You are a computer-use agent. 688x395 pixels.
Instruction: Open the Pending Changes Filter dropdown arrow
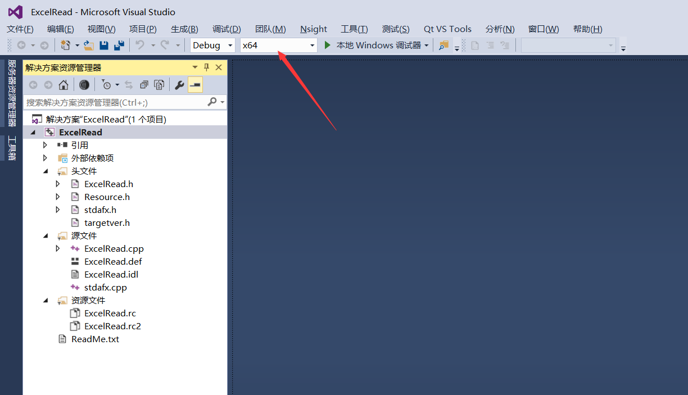[x=117, y=85]
